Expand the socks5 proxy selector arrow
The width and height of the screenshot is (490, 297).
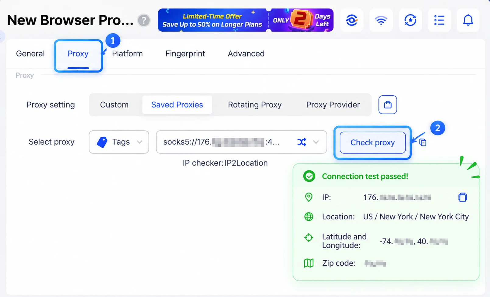(316, 142)
